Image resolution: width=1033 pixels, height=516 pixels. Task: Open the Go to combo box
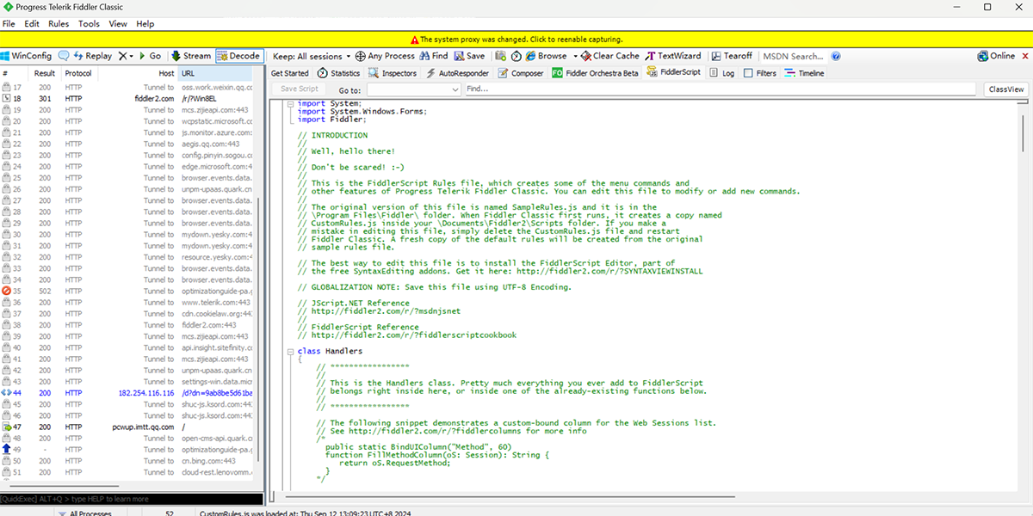tap(413, 89)
